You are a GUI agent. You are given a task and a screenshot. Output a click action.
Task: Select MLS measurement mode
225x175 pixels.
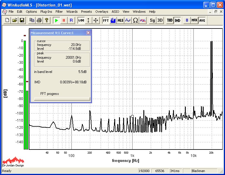tap(121, 20)
